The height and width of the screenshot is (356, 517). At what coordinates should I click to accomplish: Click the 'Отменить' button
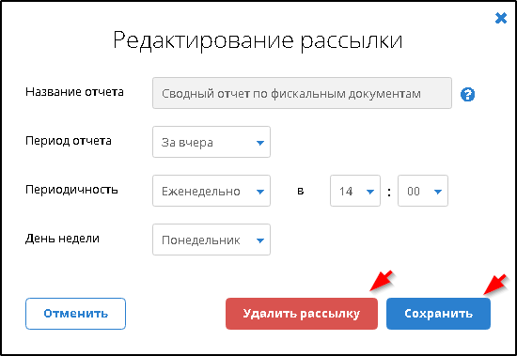(x=75, y=314)
